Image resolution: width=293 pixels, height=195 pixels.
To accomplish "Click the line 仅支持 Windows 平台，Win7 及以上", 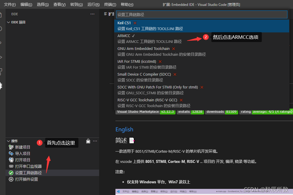I will tap(159, 182).
